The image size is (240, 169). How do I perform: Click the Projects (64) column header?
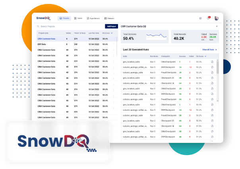(x=43, y=33)
